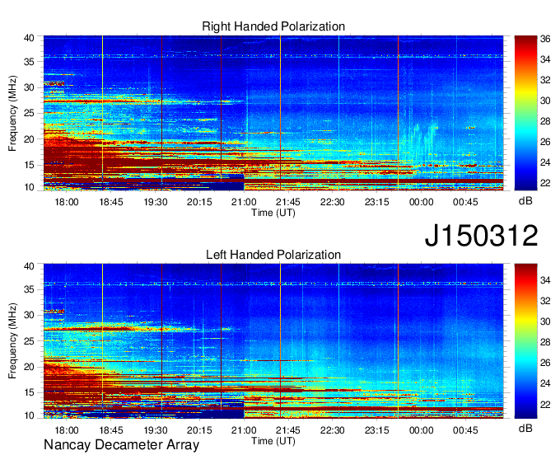The image size is (560, 455).
Task: Click the "Right Handed Polarization" title
Action: 273,26
